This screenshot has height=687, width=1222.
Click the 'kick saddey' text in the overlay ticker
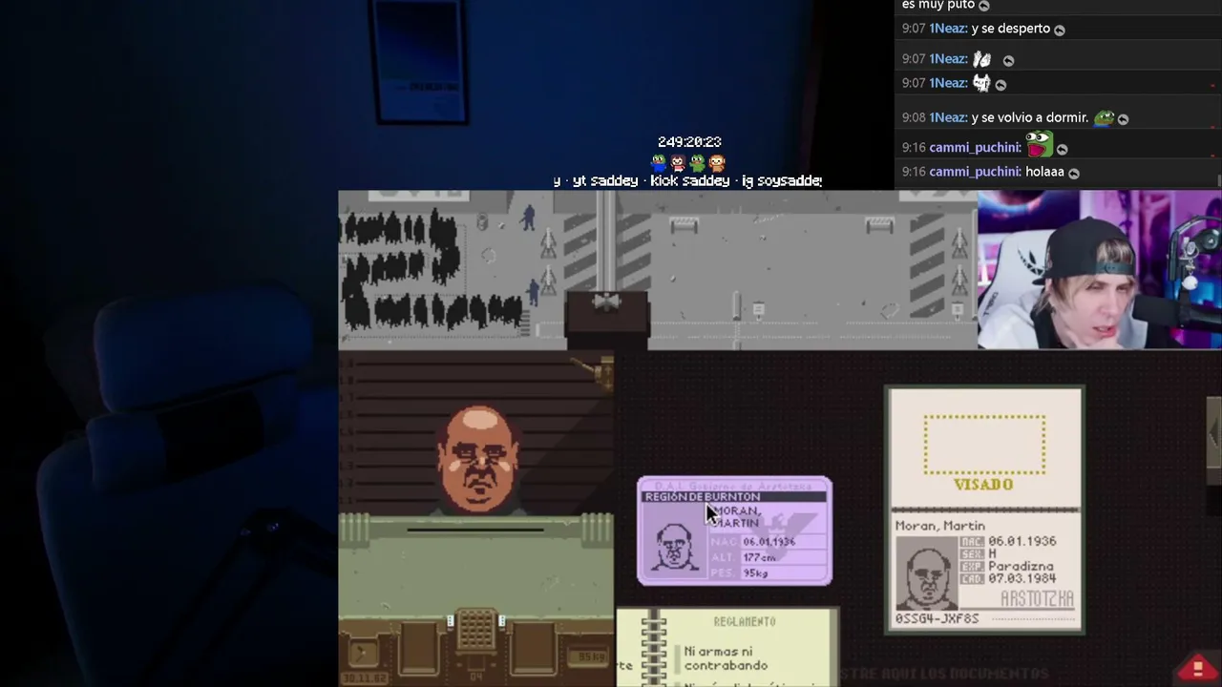(689, 180)
